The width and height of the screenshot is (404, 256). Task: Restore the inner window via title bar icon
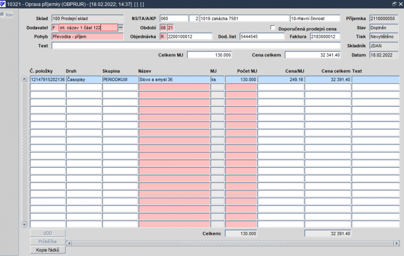394,4
